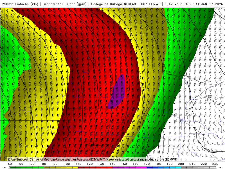Click the 90 label on the color bar

point(55,164)
